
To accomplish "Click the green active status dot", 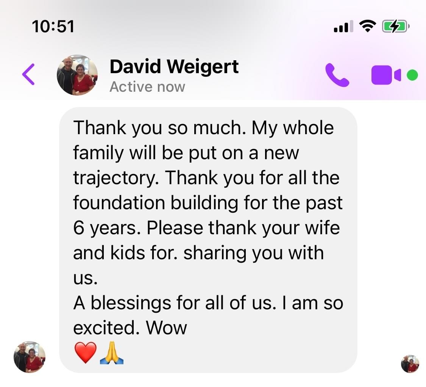I will click(412, 75).
